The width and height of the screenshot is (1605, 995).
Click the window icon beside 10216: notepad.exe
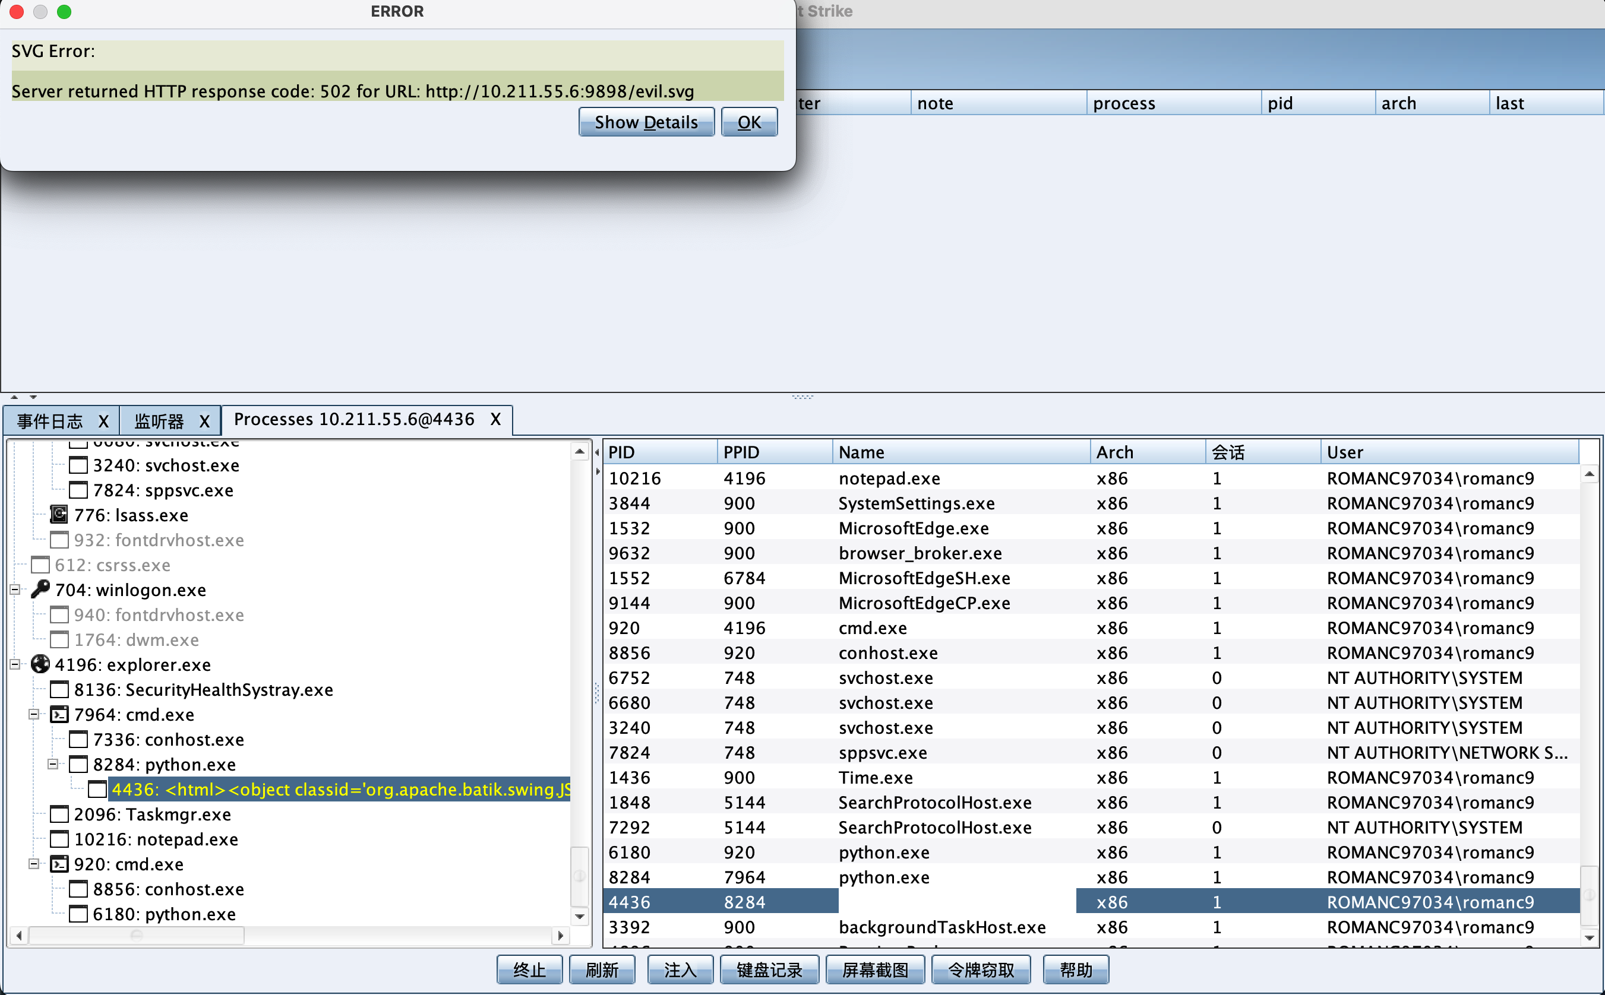(59, 839)
